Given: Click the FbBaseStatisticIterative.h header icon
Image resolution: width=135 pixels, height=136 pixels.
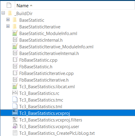Looking at the screenshot, I should [15, 79].
